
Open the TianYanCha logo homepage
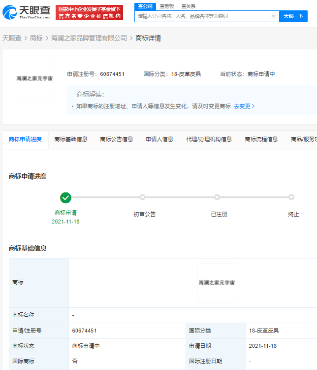click(x=27, y=12)
